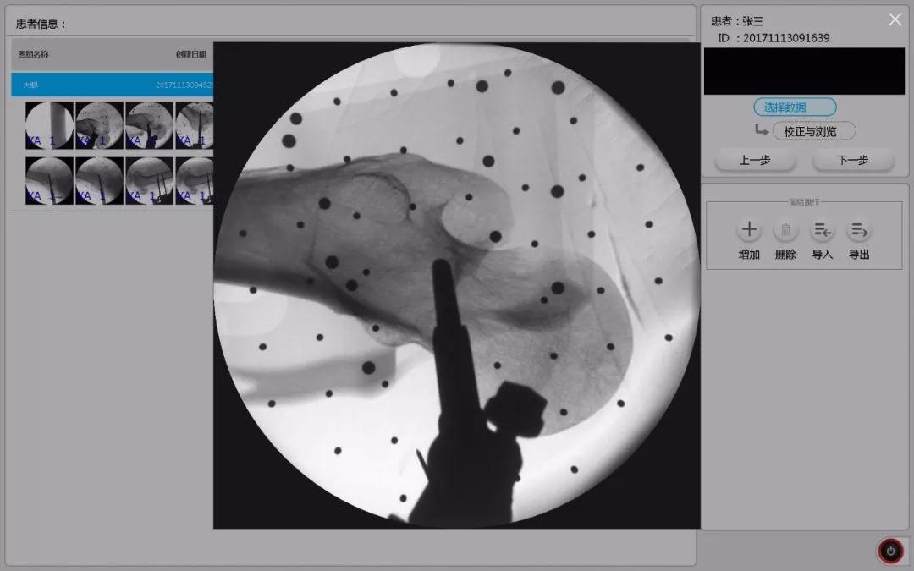This screenshot has height=571, width=914.
Task: Open first thumbnail in top row
Action: (x=49, y=125)
